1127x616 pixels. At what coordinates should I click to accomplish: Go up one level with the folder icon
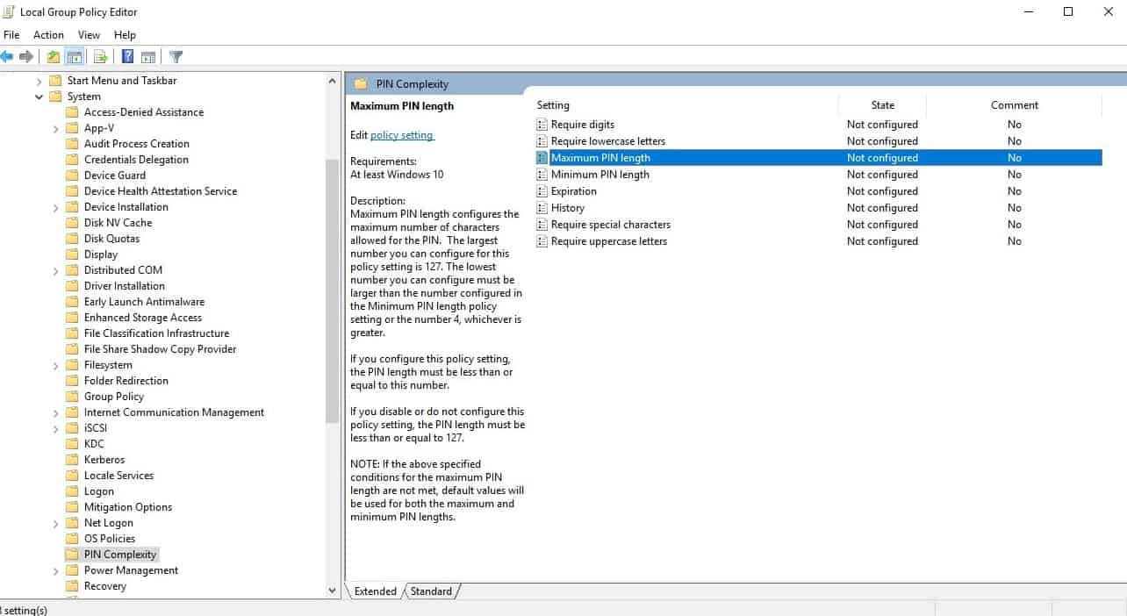[x=54, y=57]
